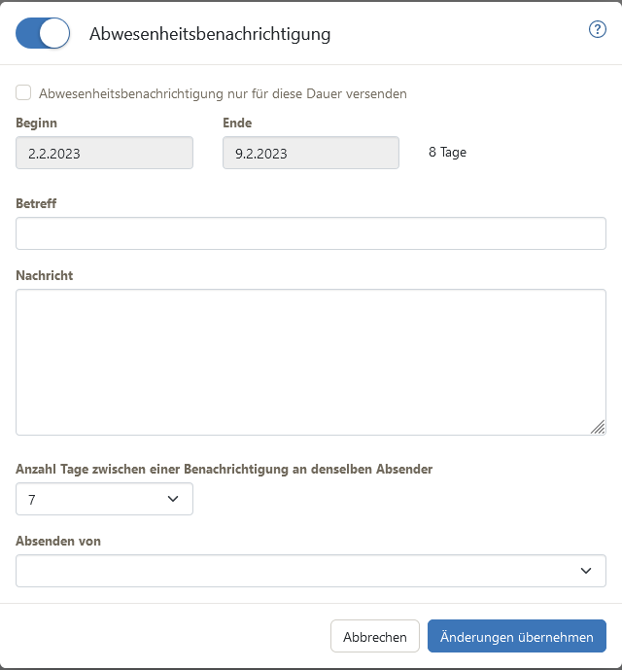
Task: Click the Beginn date field showing 2.2.2023
Action: pos(104,153)
